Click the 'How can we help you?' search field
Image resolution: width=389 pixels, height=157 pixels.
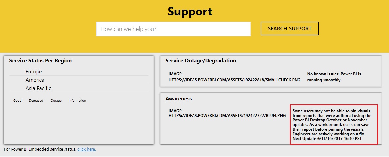(x=173, y=29)
